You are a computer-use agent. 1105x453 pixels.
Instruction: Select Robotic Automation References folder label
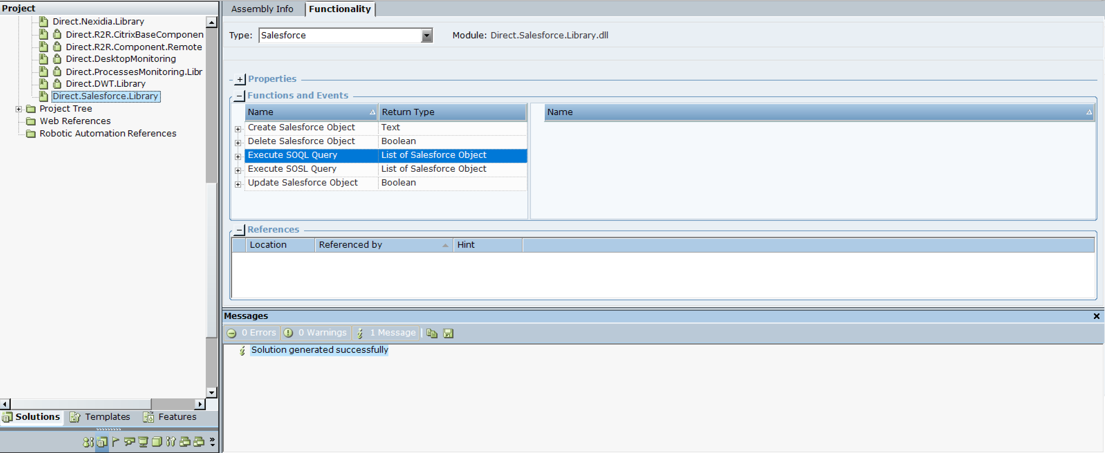click(108, 134)
